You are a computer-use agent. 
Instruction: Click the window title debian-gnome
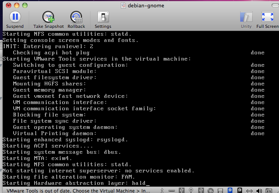(x=146, y=6)
